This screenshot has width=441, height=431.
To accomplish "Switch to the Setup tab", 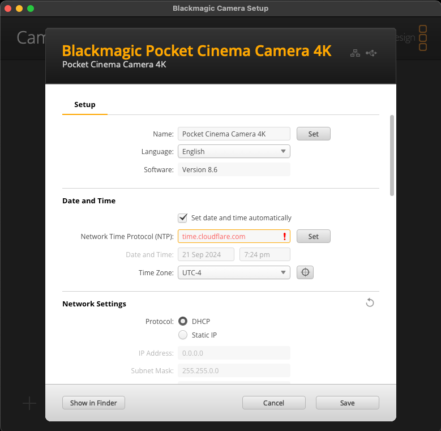I will (x=85, y=105).
